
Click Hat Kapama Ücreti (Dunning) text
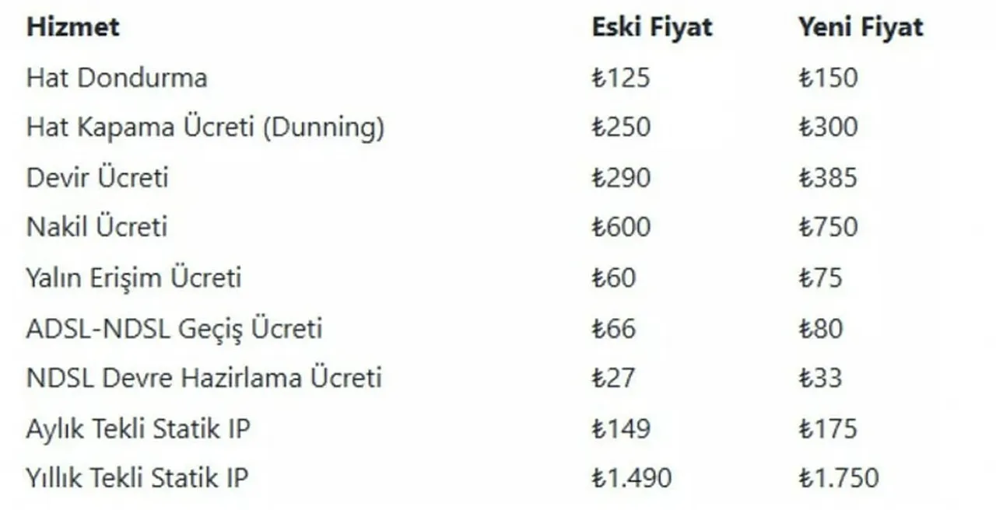(x=205, y=128)
